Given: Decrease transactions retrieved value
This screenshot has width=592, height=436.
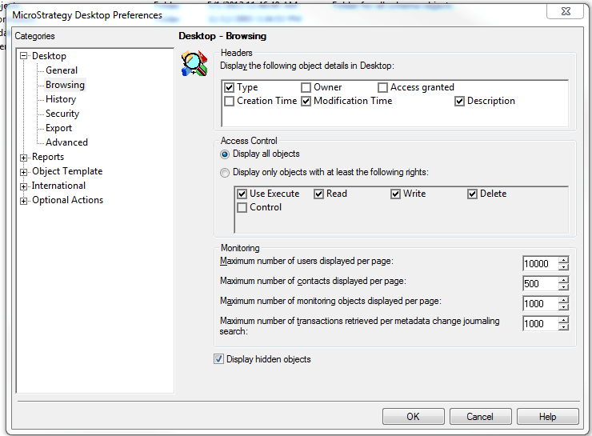Looking at the screenshot, I should click(x=563, y=327).
